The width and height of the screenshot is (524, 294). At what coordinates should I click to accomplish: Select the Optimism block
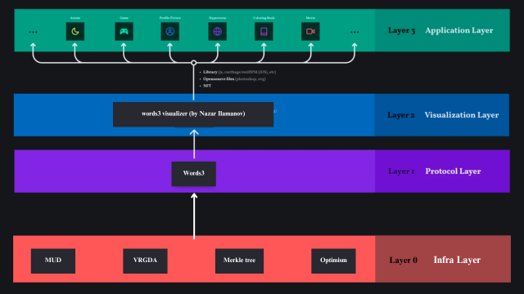click(333, 261)
